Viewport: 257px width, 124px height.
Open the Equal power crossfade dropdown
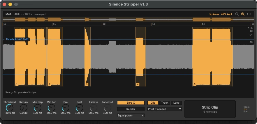click(131, 116)
